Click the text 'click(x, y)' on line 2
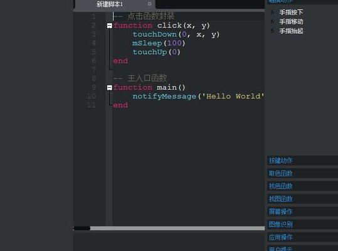The height and width of the screenshot is (251, 338). pos(183,26)
